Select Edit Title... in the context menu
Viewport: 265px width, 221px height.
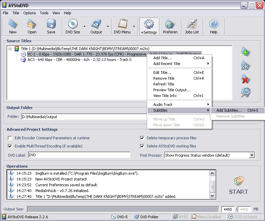click(x=179, y=73)
